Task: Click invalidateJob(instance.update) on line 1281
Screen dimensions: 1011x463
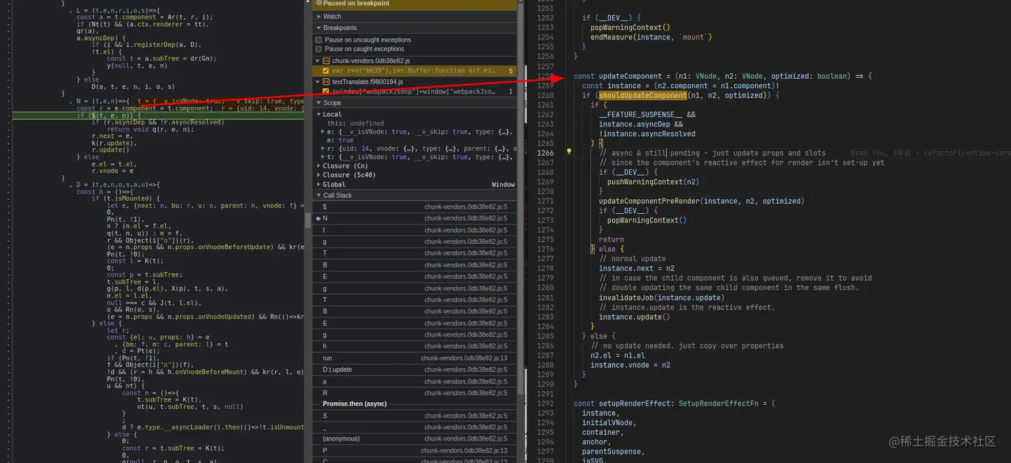Action: [661, 298]
